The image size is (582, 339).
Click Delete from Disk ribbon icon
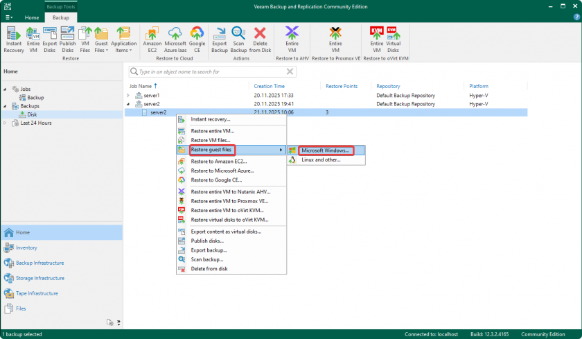click(x=261, y=39)
